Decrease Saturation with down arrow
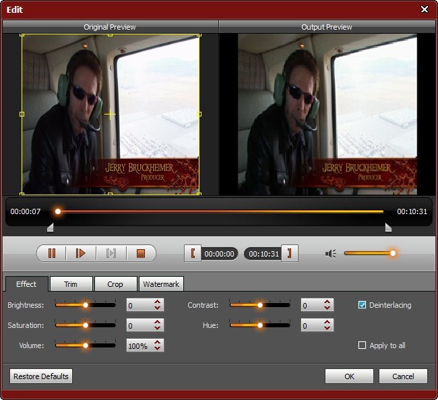The height and width of the screenshot is (400, 438). click(x=157, y=328)
